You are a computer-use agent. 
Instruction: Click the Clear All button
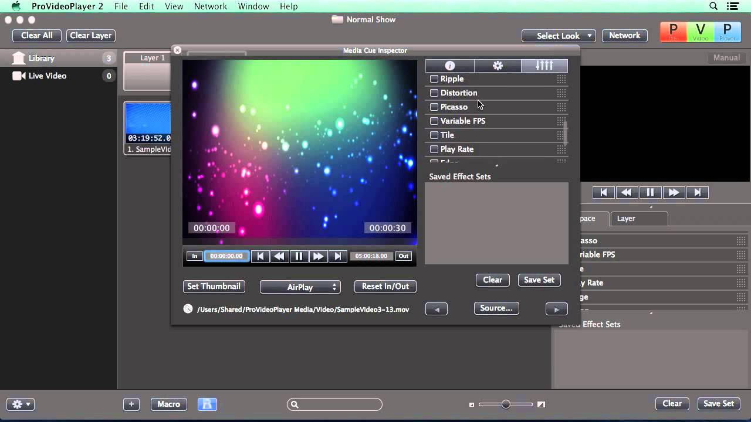coord(37,35)
